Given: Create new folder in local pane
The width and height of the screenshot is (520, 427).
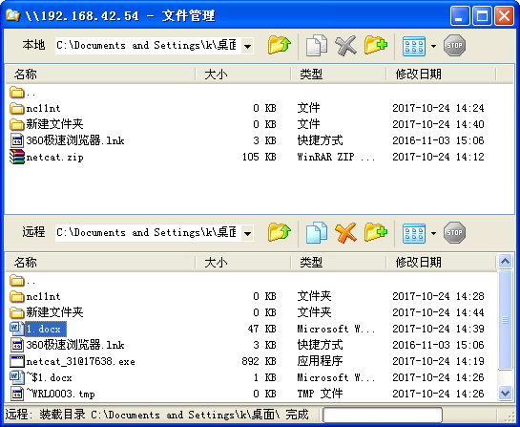Looking at the screenshot, I should 376,45.
